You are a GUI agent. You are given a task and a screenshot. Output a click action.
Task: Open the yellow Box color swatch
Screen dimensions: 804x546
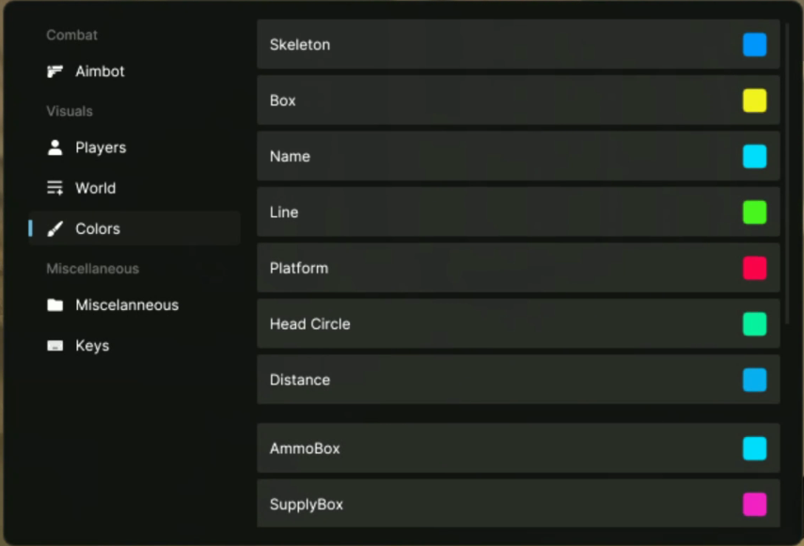754,101
